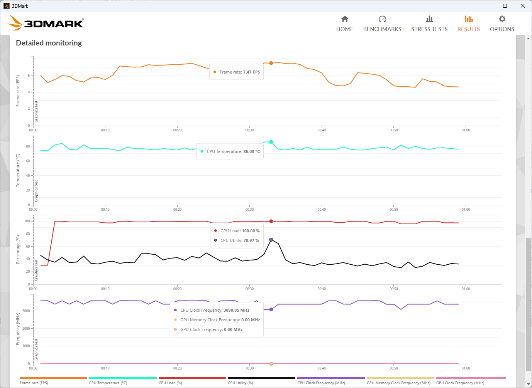Click the Results chart icon
This screenshot has height=388, width=532.
pos(468,19)
